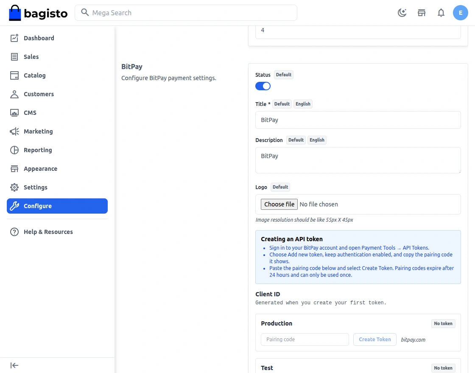Click English badge beside Description
The image size is (475, 373).
pyautogui.click(x=317, y=140)
